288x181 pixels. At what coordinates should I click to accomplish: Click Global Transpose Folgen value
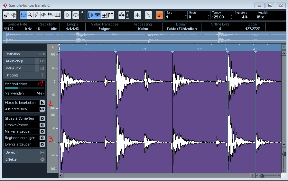point(104,29)
